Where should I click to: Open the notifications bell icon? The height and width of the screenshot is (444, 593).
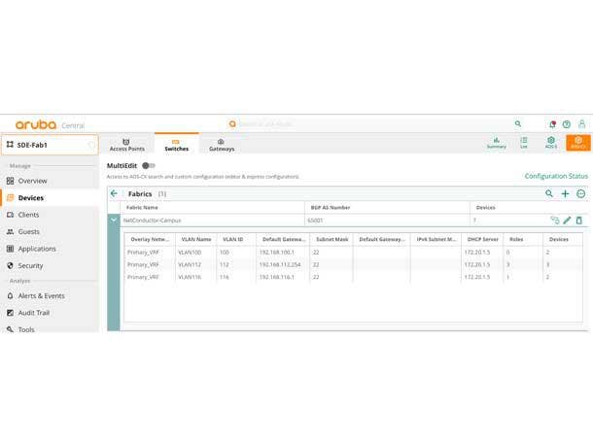(x=551, y=124)
